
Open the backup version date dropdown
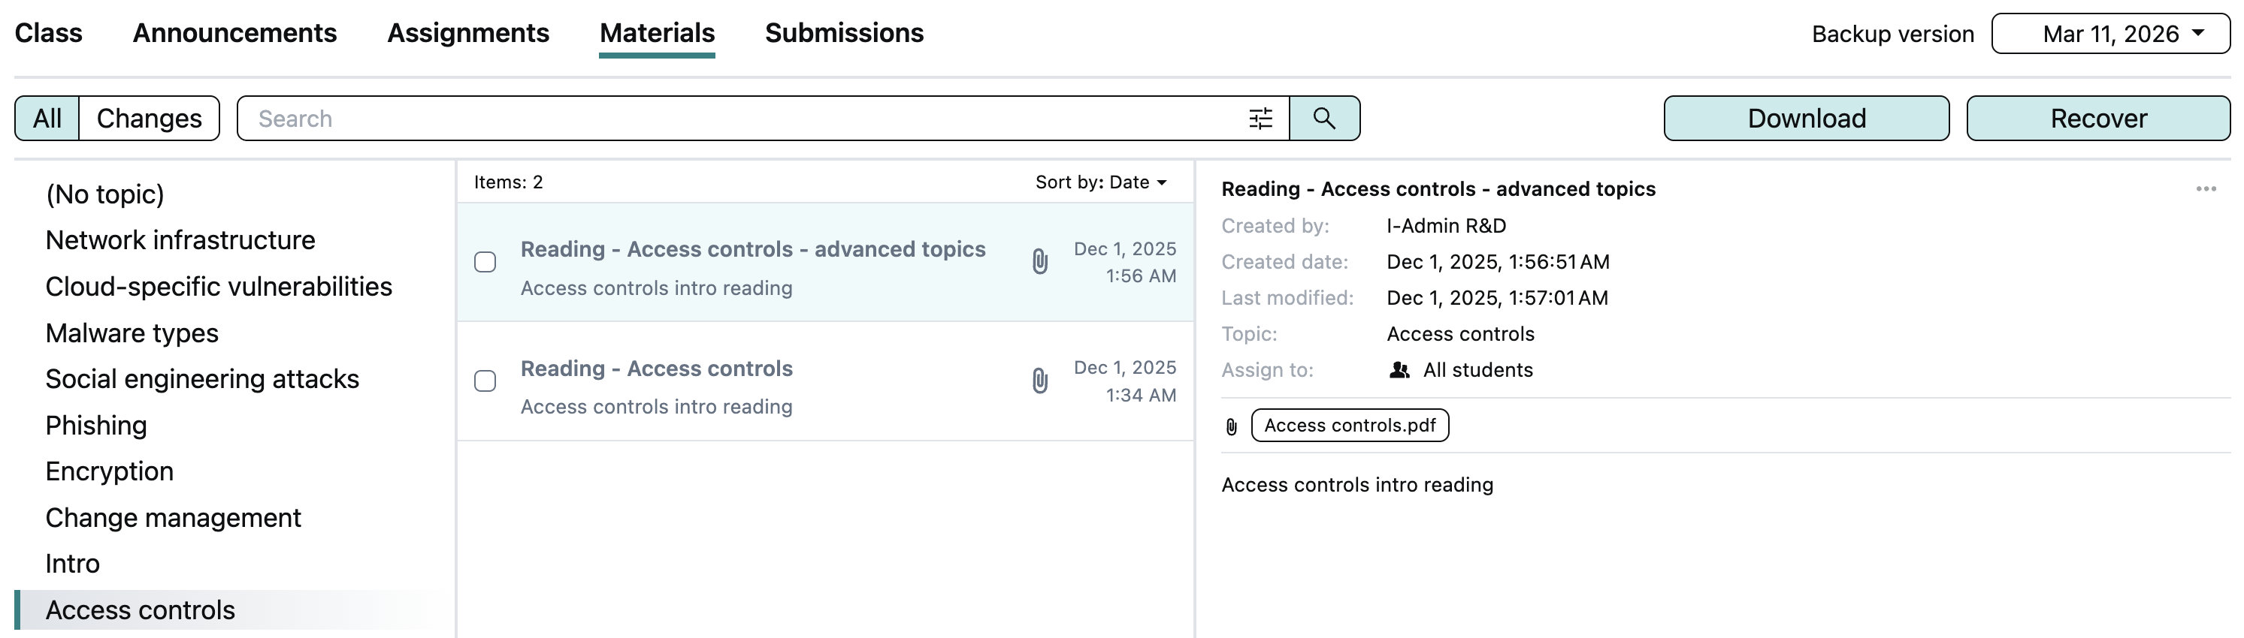click(2109, 34)
